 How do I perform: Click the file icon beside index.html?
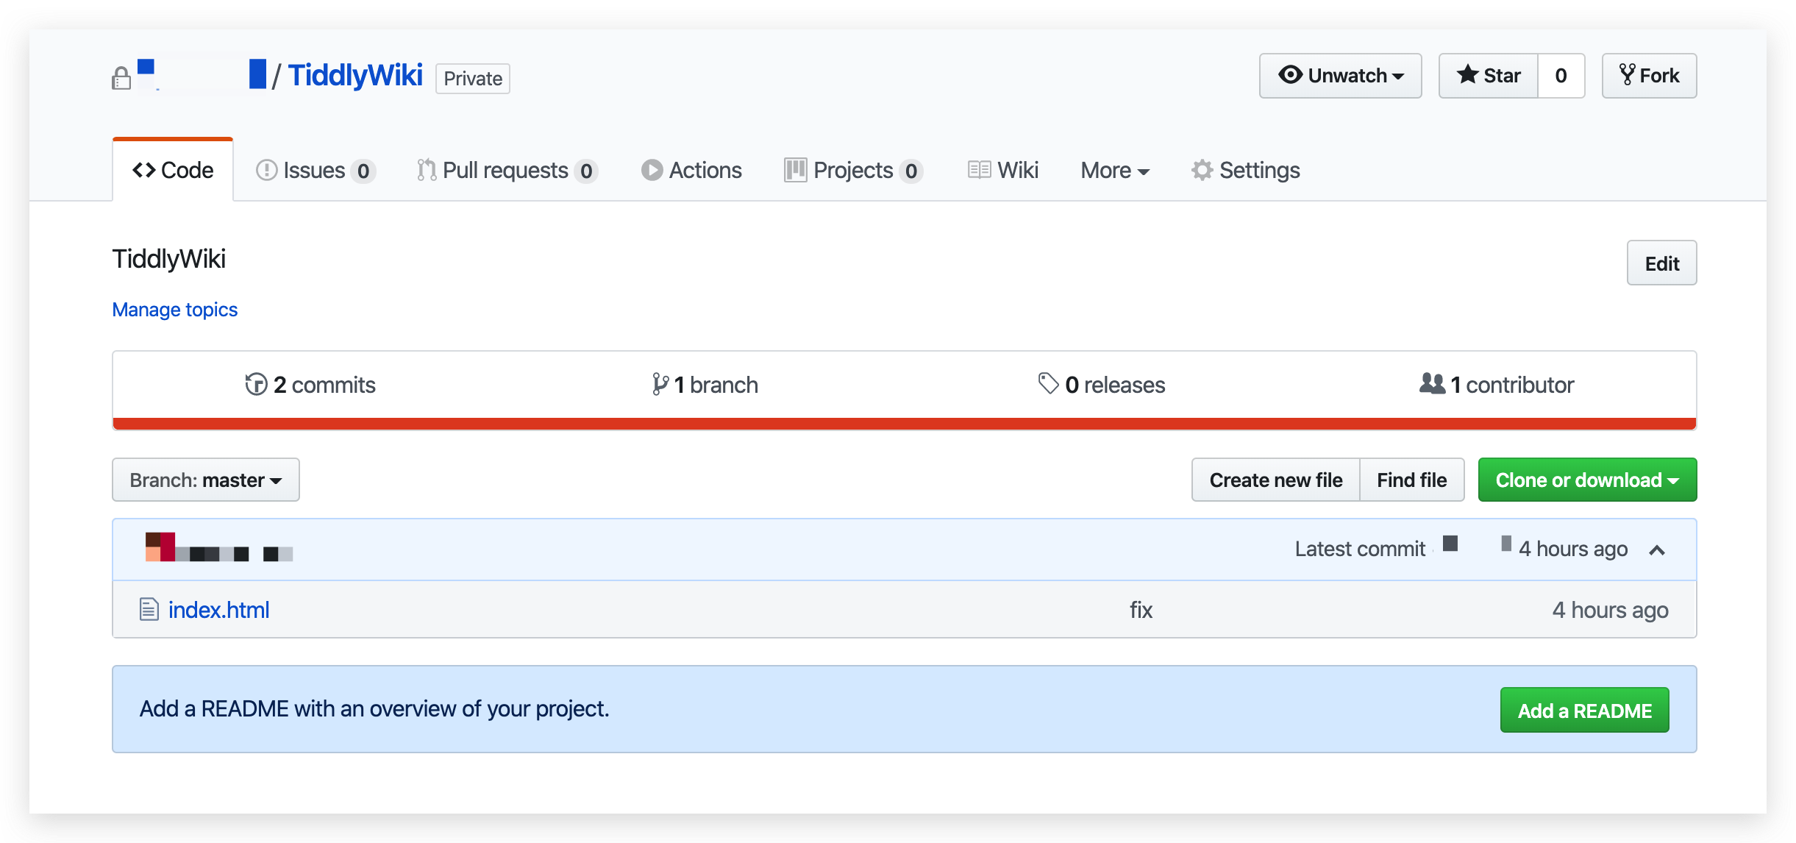149,610
